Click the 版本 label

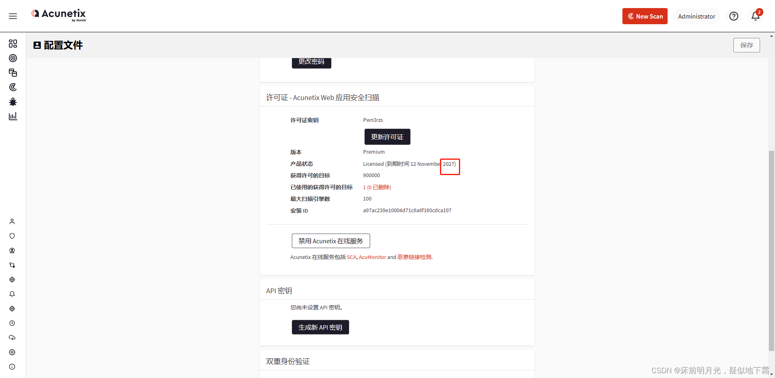tap(296, 152)
